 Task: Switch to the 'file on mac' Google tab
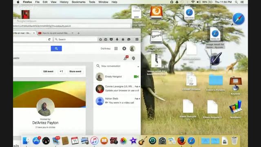pyautogui.click(x=24, y=33)
